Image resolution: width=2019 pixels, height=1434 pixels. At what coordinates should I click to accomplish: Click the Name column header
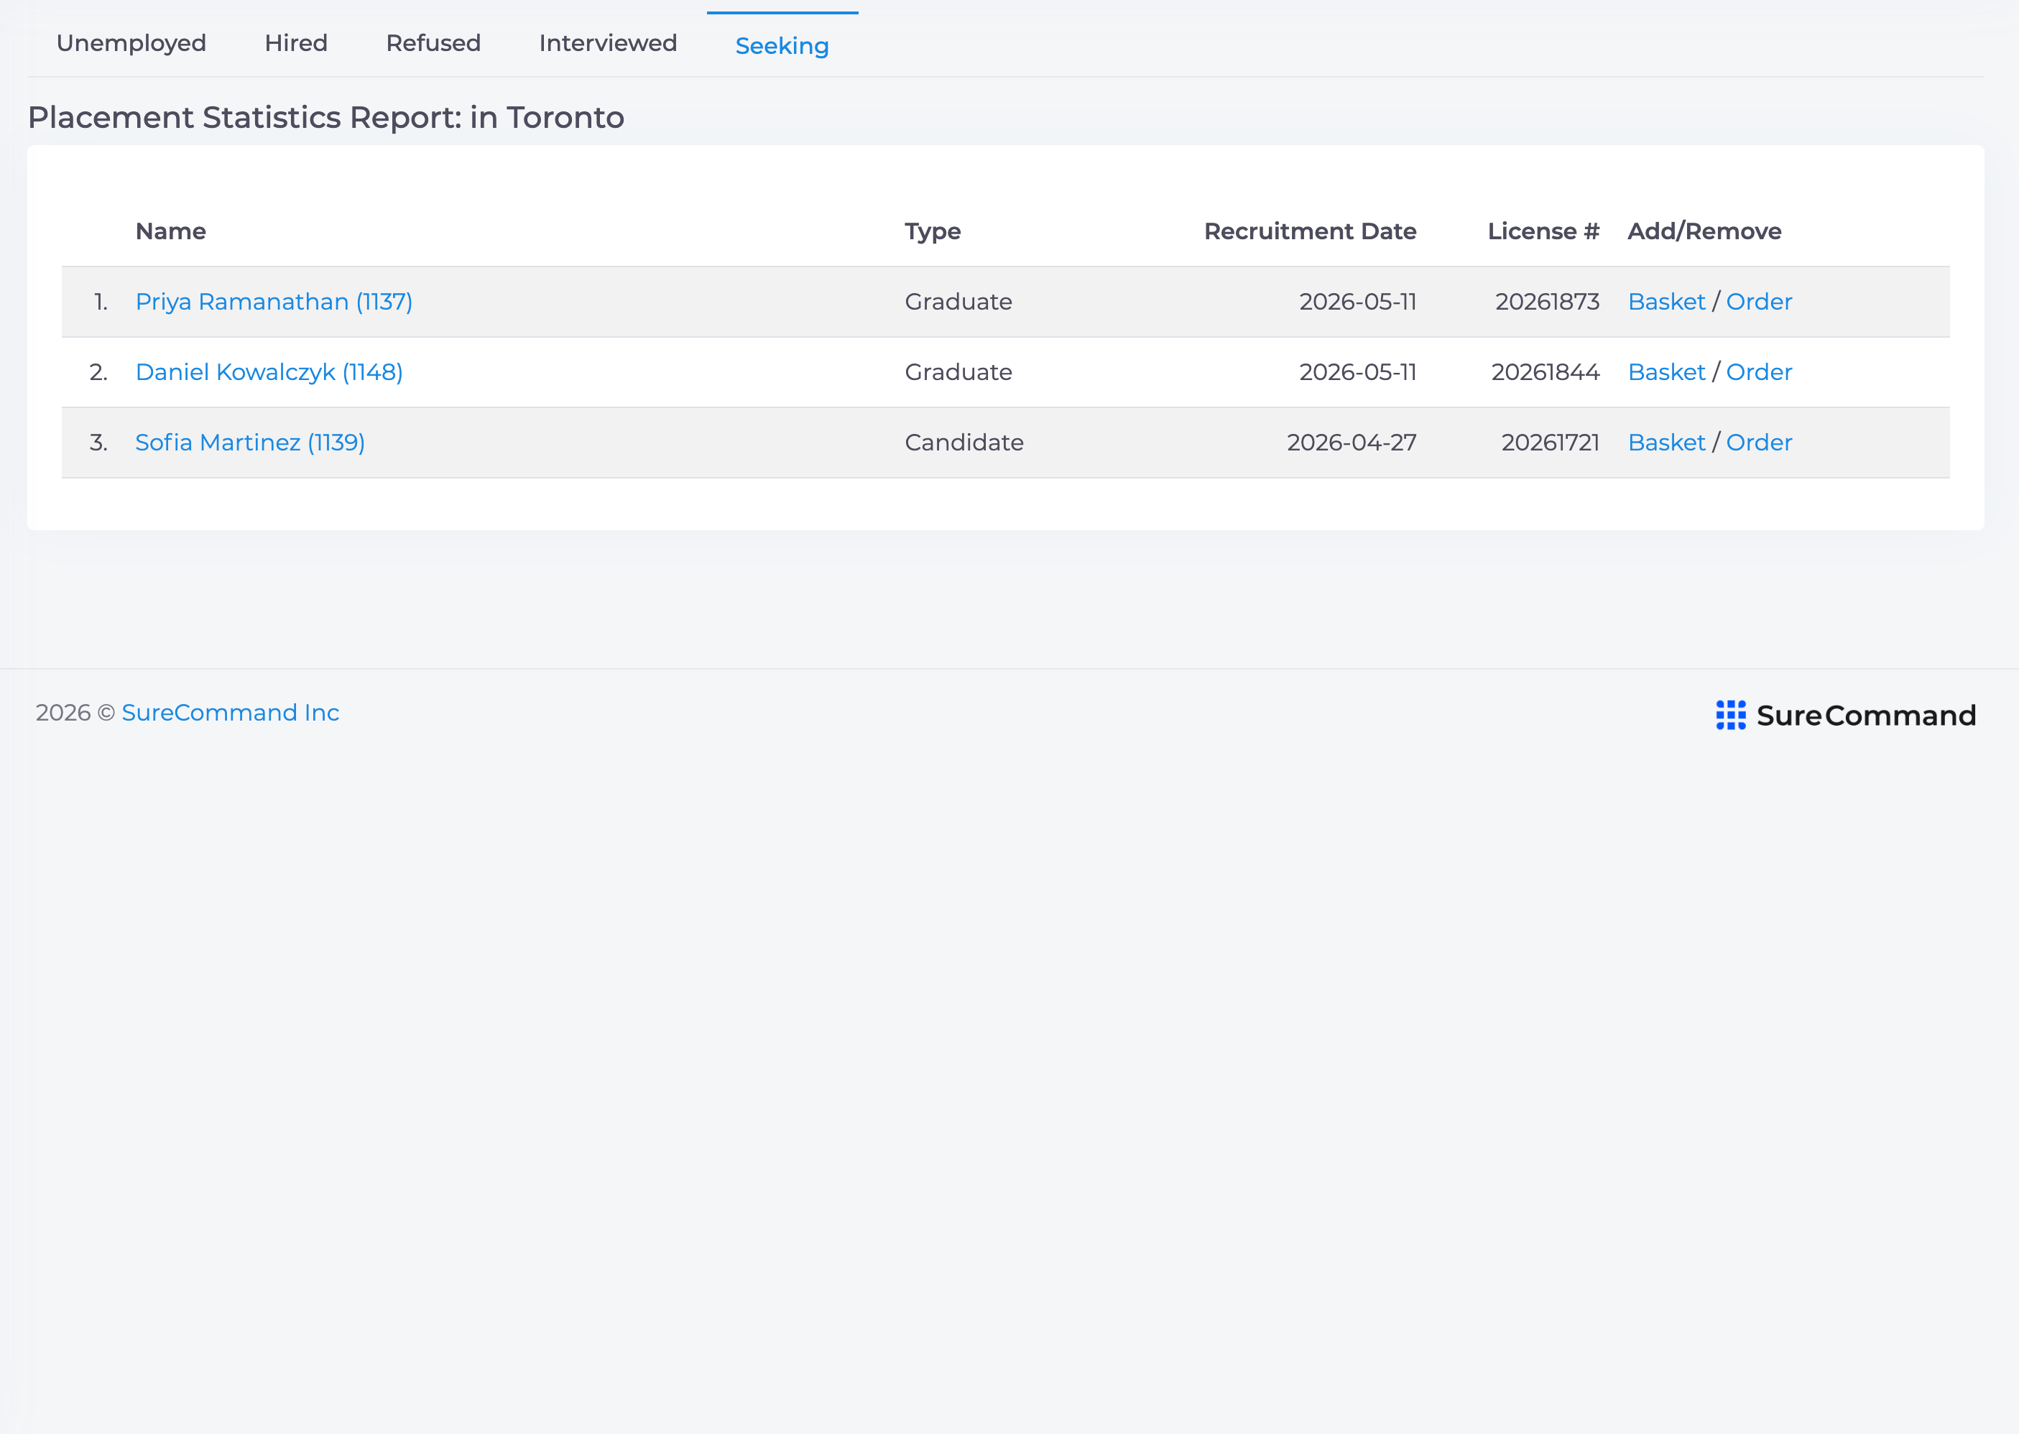(170, 231)
